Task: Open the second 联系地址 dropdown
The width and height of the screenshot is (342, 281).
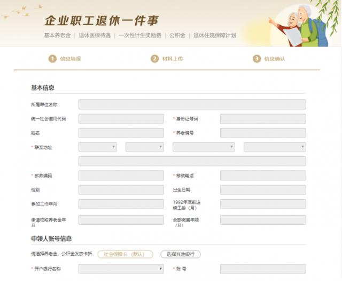Action: tap(144, 147)
